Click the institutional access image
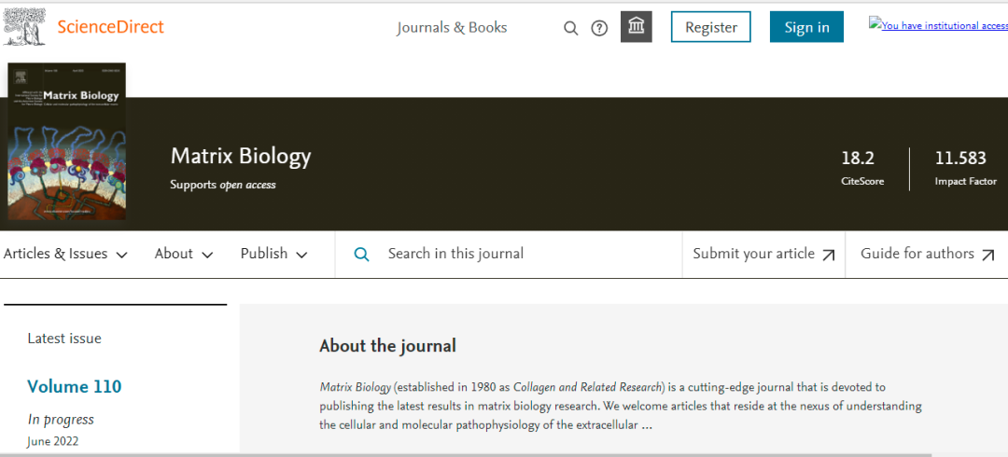 point(937,25)
